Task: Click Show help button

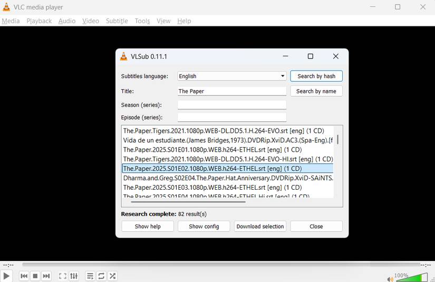Action: [148, 226]
